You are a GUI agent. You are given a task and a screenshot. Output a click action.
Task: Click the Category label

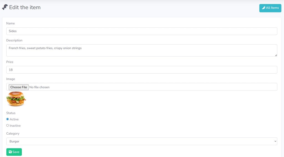click(x=13, y=134)
